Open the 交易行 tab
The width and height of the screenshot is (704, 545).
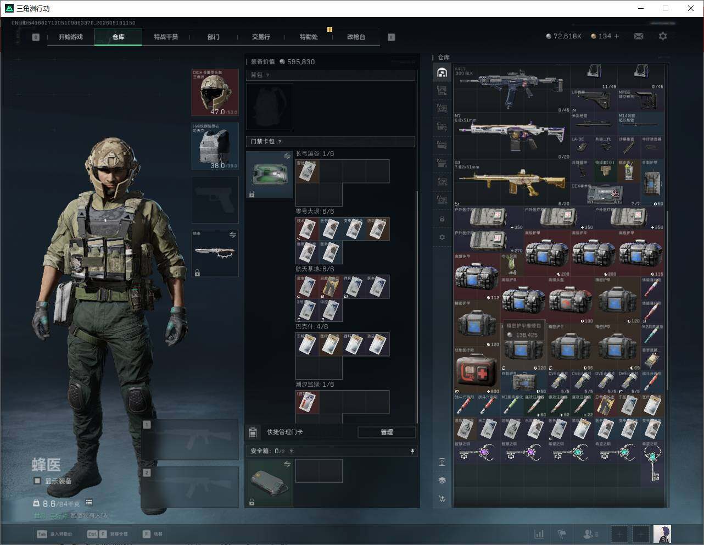tap(261, 37)
